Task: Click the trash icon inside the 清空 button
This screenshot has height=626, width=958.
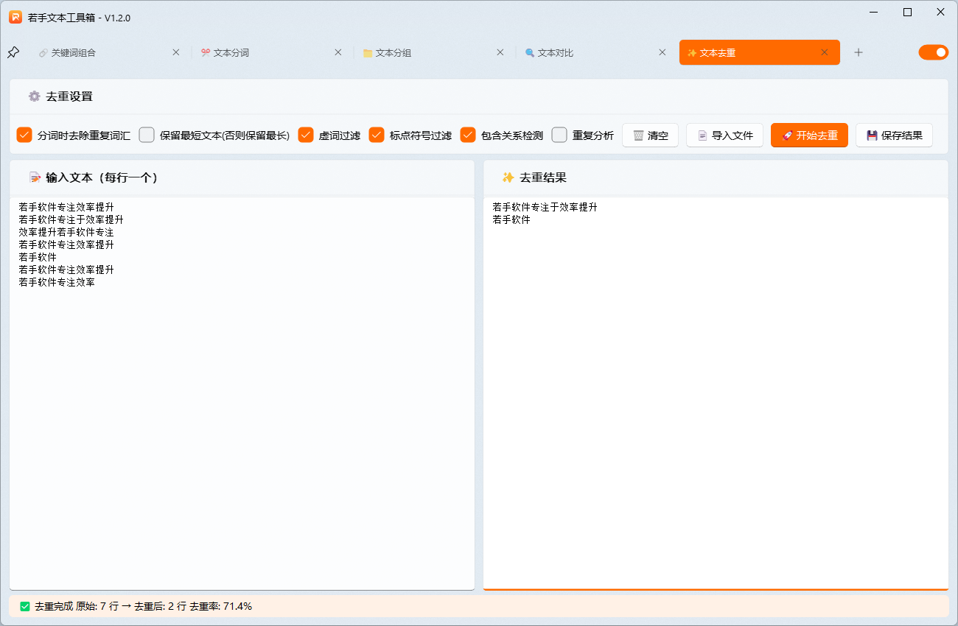Action: (x=638, y=135)
